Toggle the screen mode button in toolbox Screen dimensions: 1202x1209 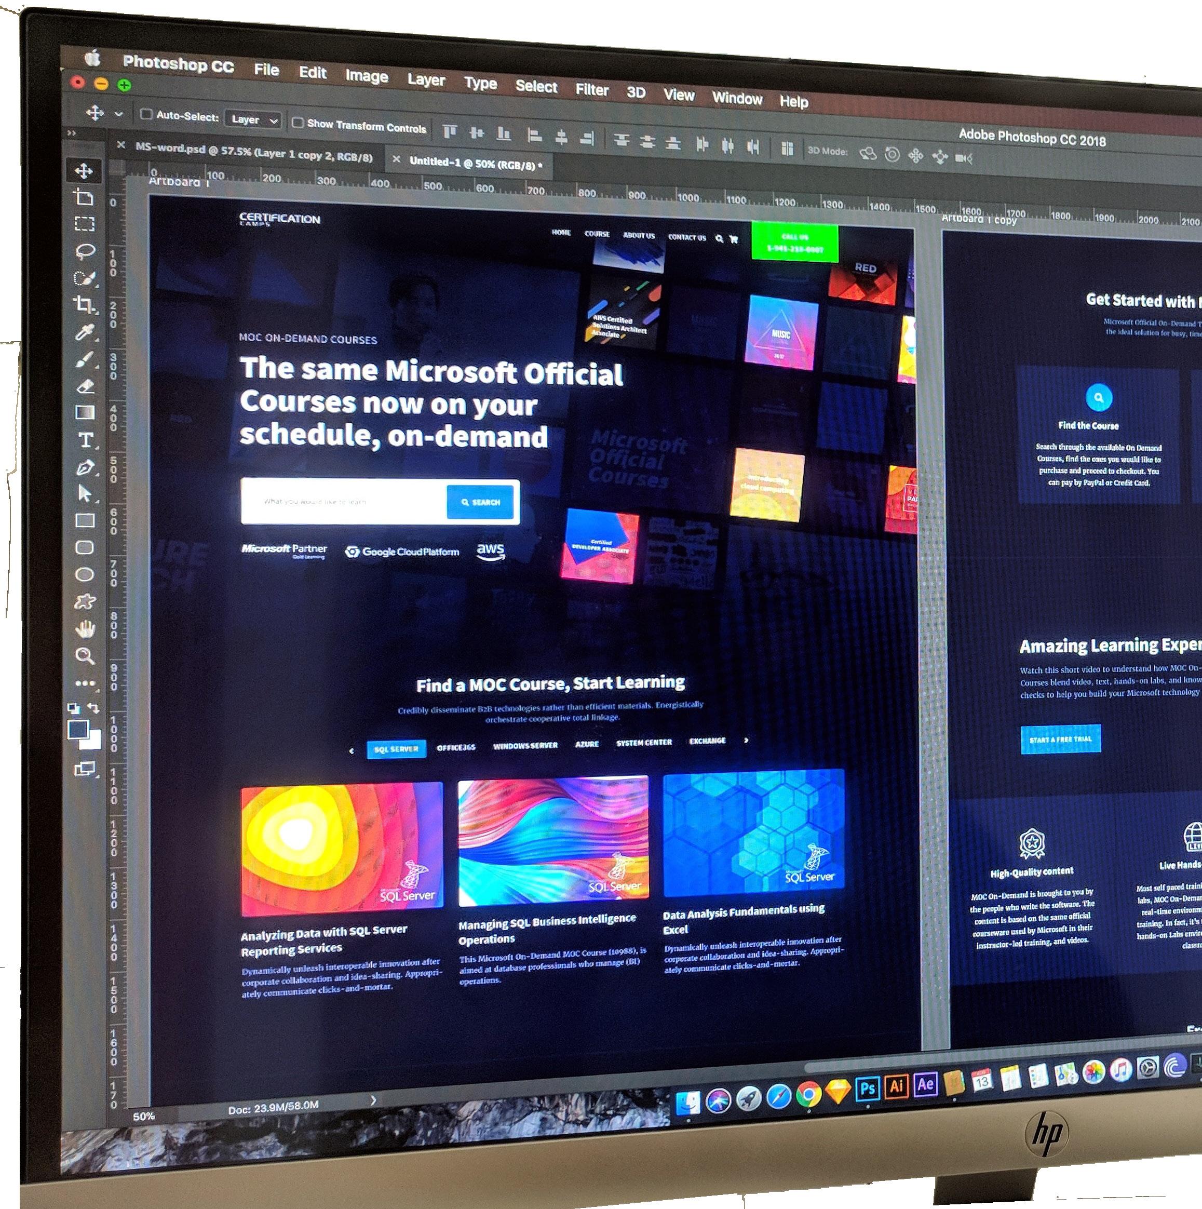click(85, 769)
